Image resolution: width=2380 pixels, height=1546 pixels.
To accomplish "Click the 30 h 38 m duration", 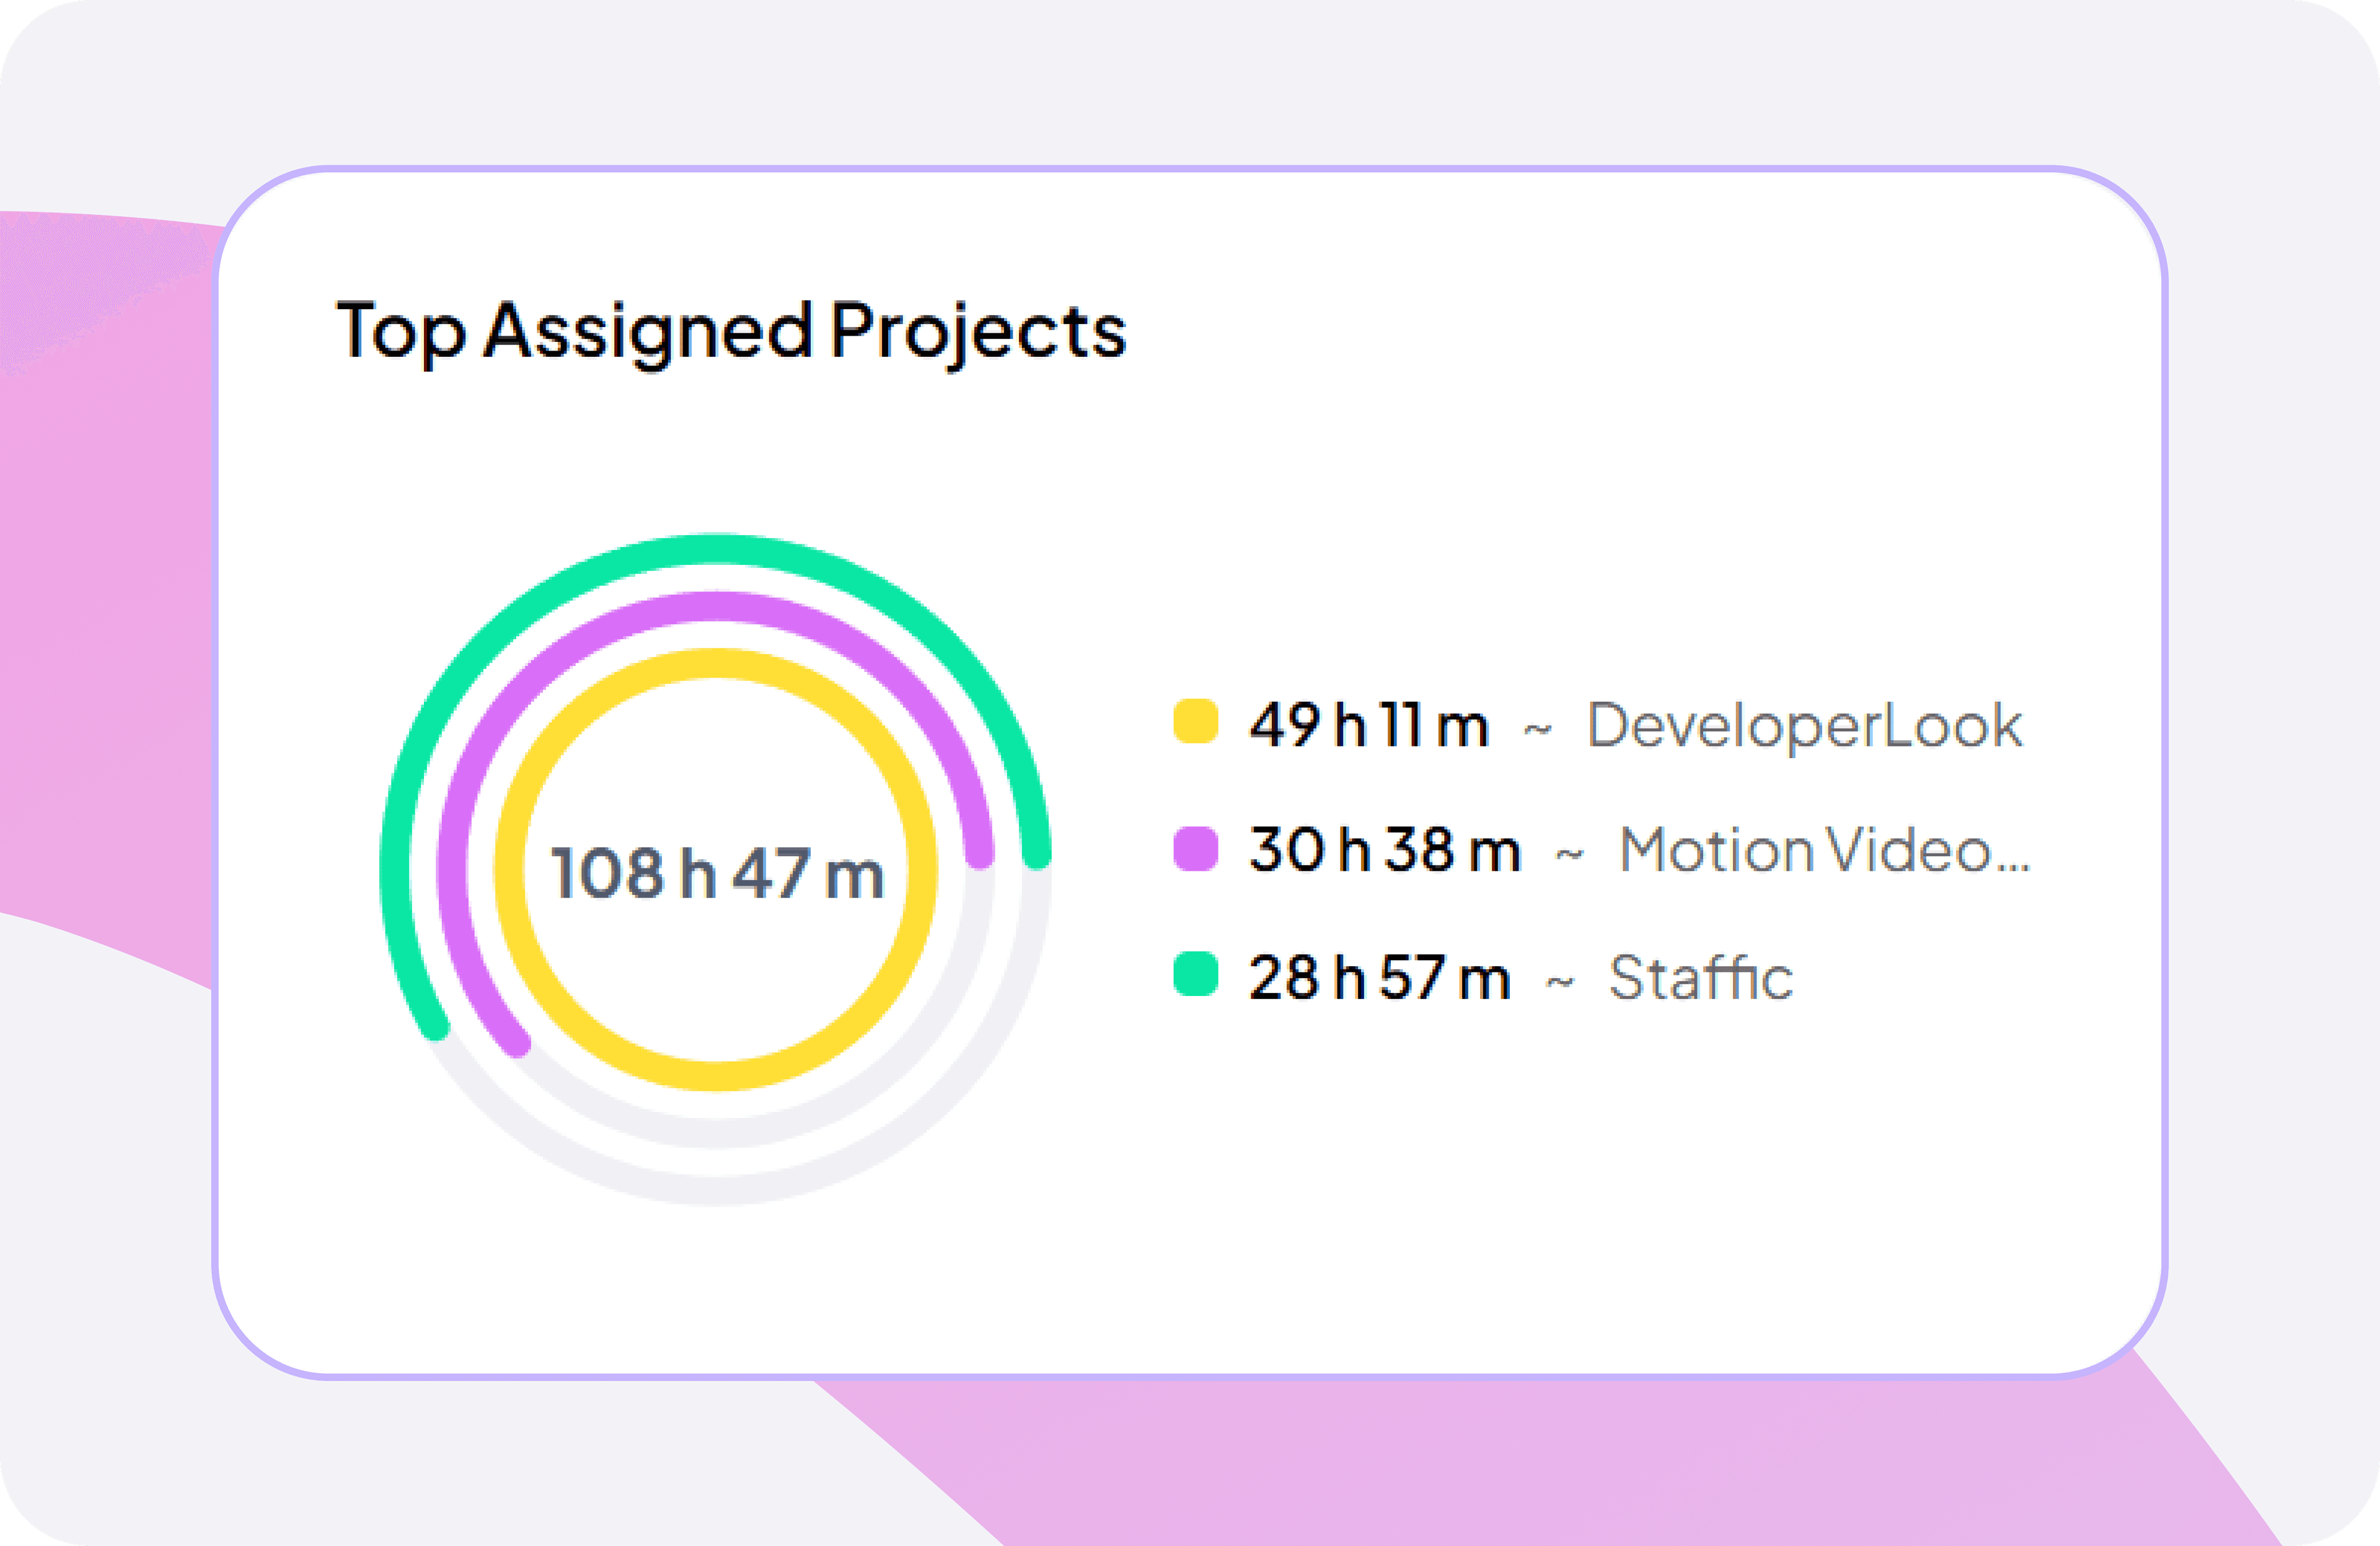I will (x=1384, y=850).
